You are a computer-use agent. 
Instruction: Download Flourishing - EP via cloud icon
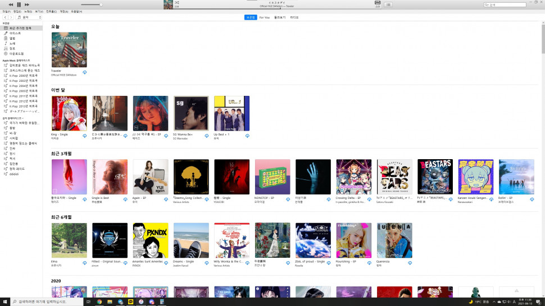(x=369, y=263)
